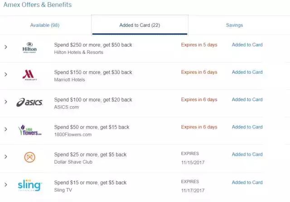Expand the Marriott offer row chevron

tap(5, 75)
